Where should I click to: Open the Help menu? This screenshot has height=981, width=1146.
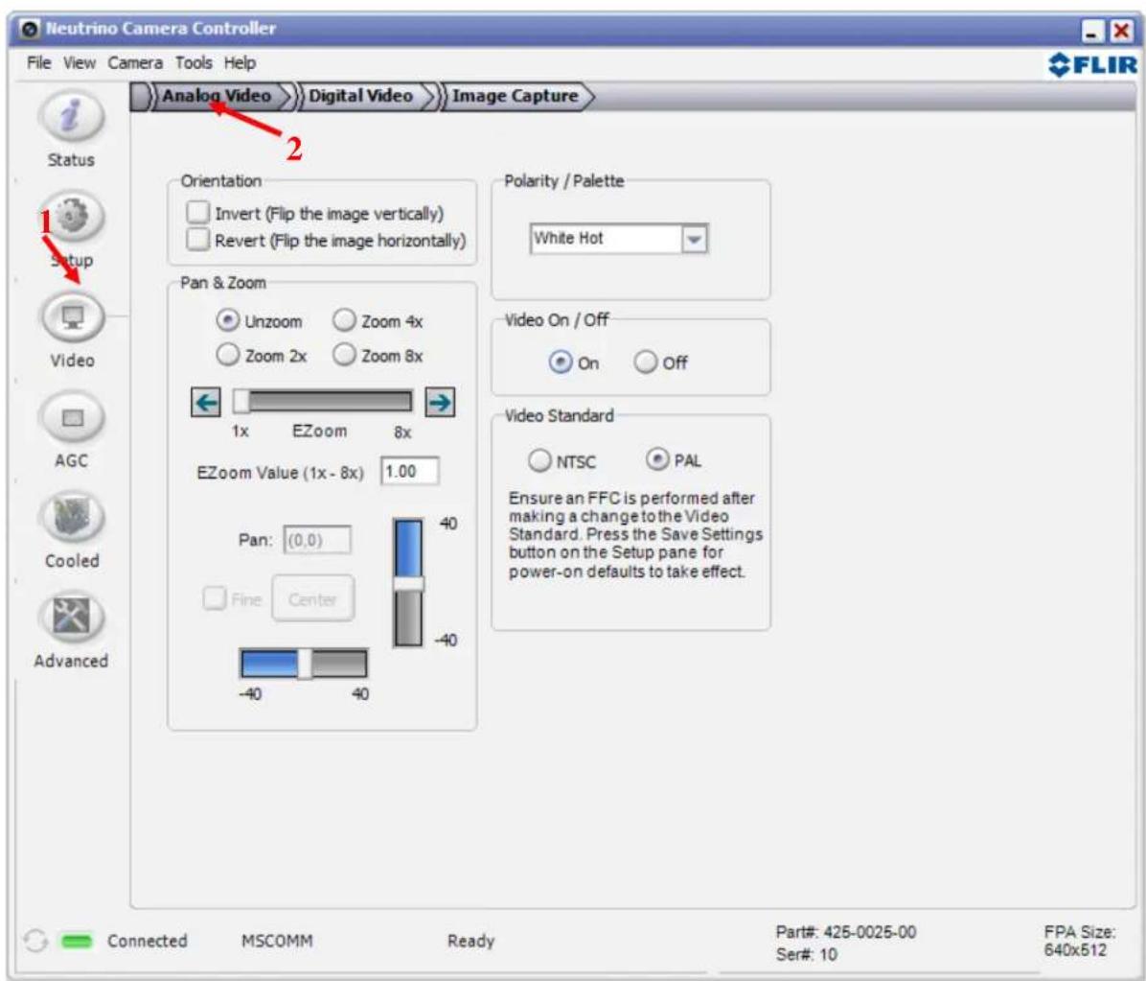240,63
